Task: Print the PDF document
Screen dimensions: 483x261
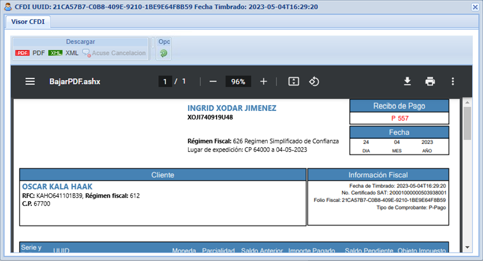Action: click(x=430, y=81)
